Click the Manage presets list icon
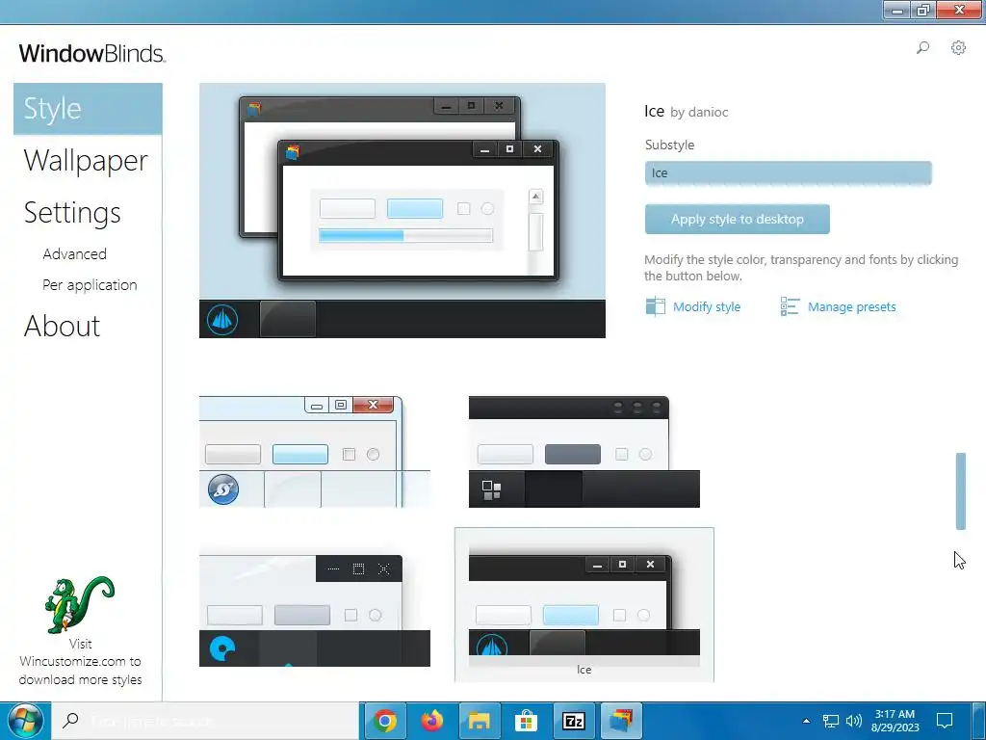Viewport: 986px width, 740px height. [x=790, y=306]
